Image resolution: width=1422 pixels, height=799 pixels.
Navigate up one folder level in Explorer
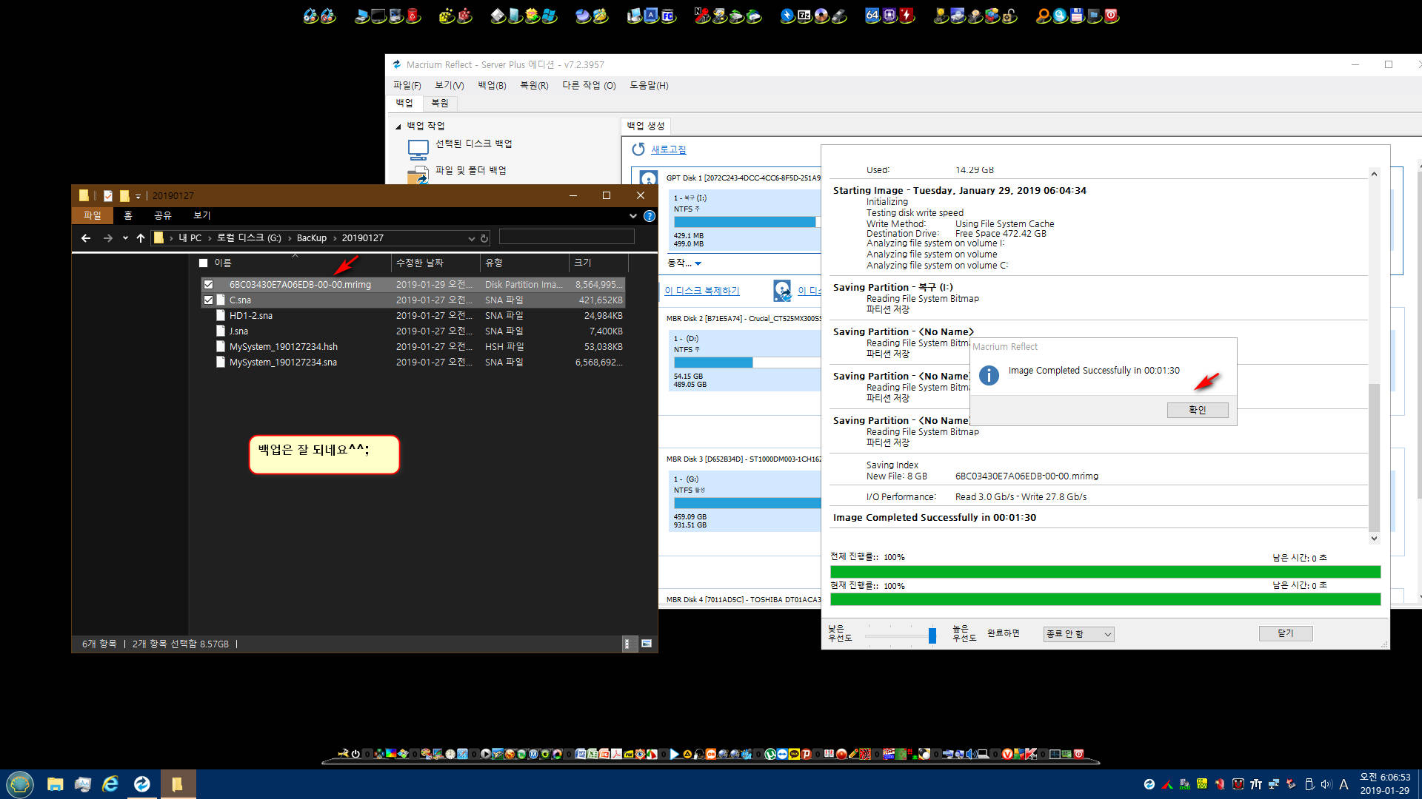coord(141,238)
